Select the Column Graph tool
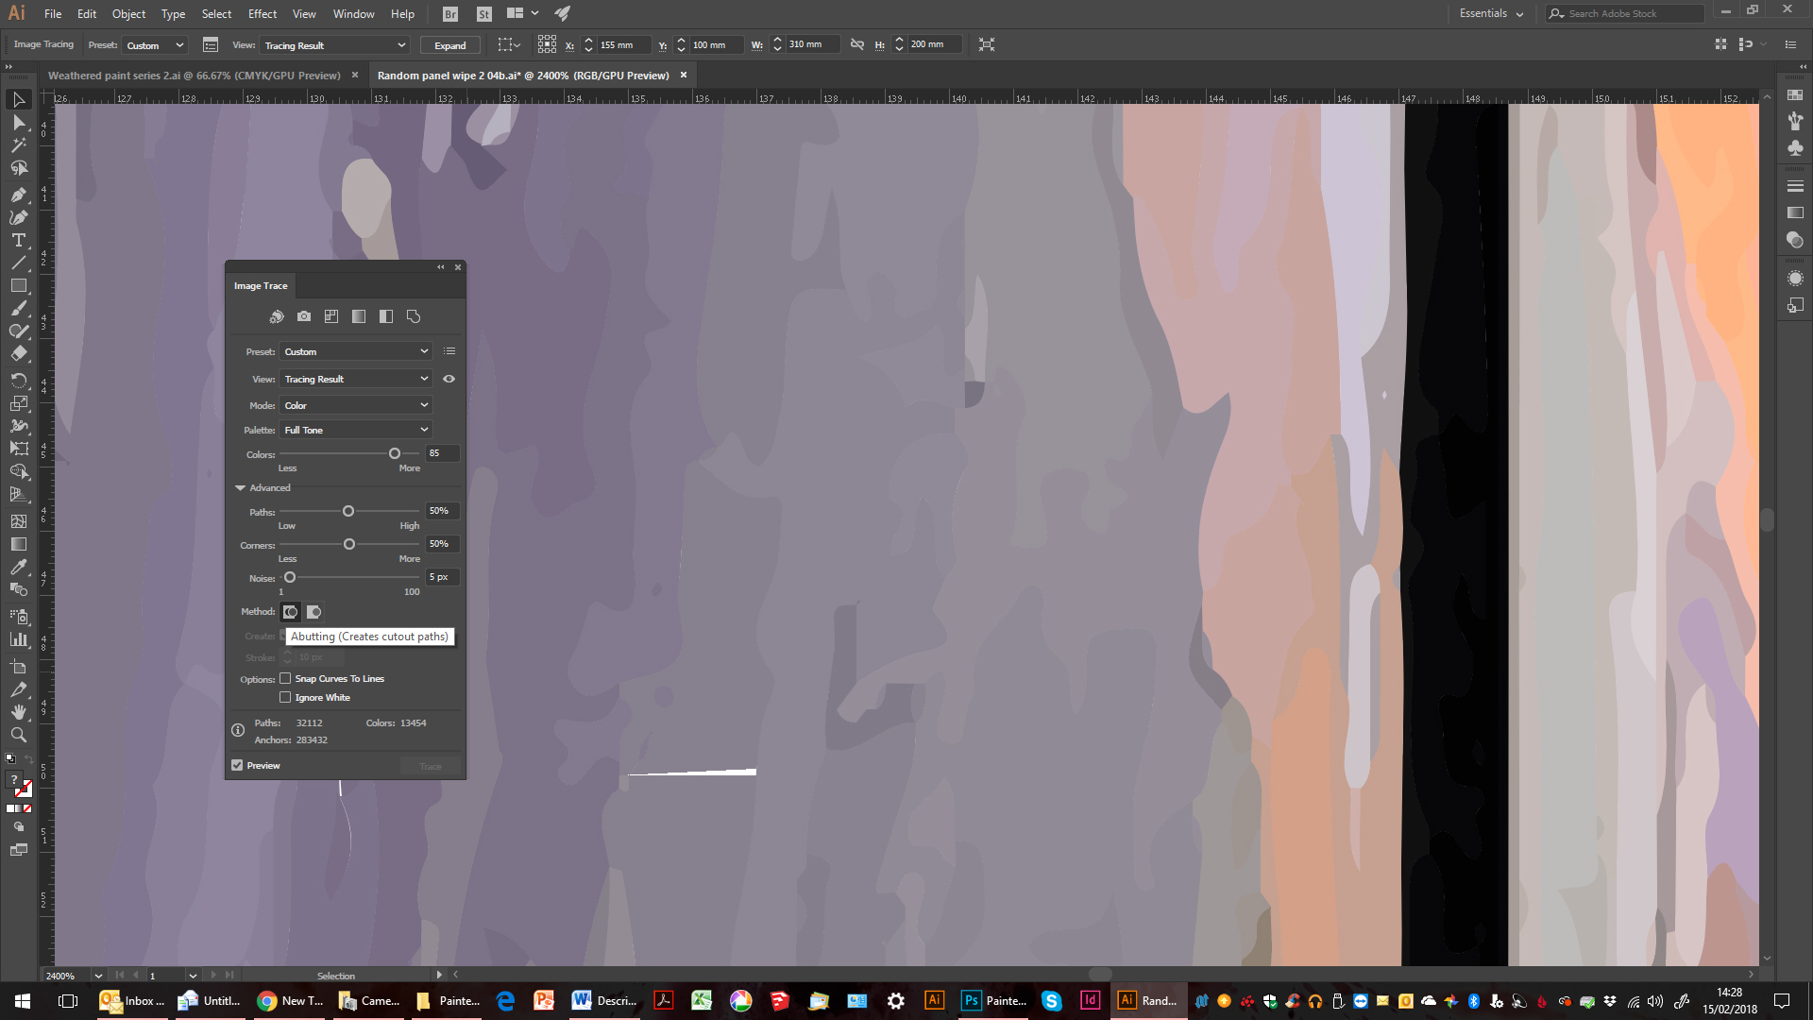 18,639
